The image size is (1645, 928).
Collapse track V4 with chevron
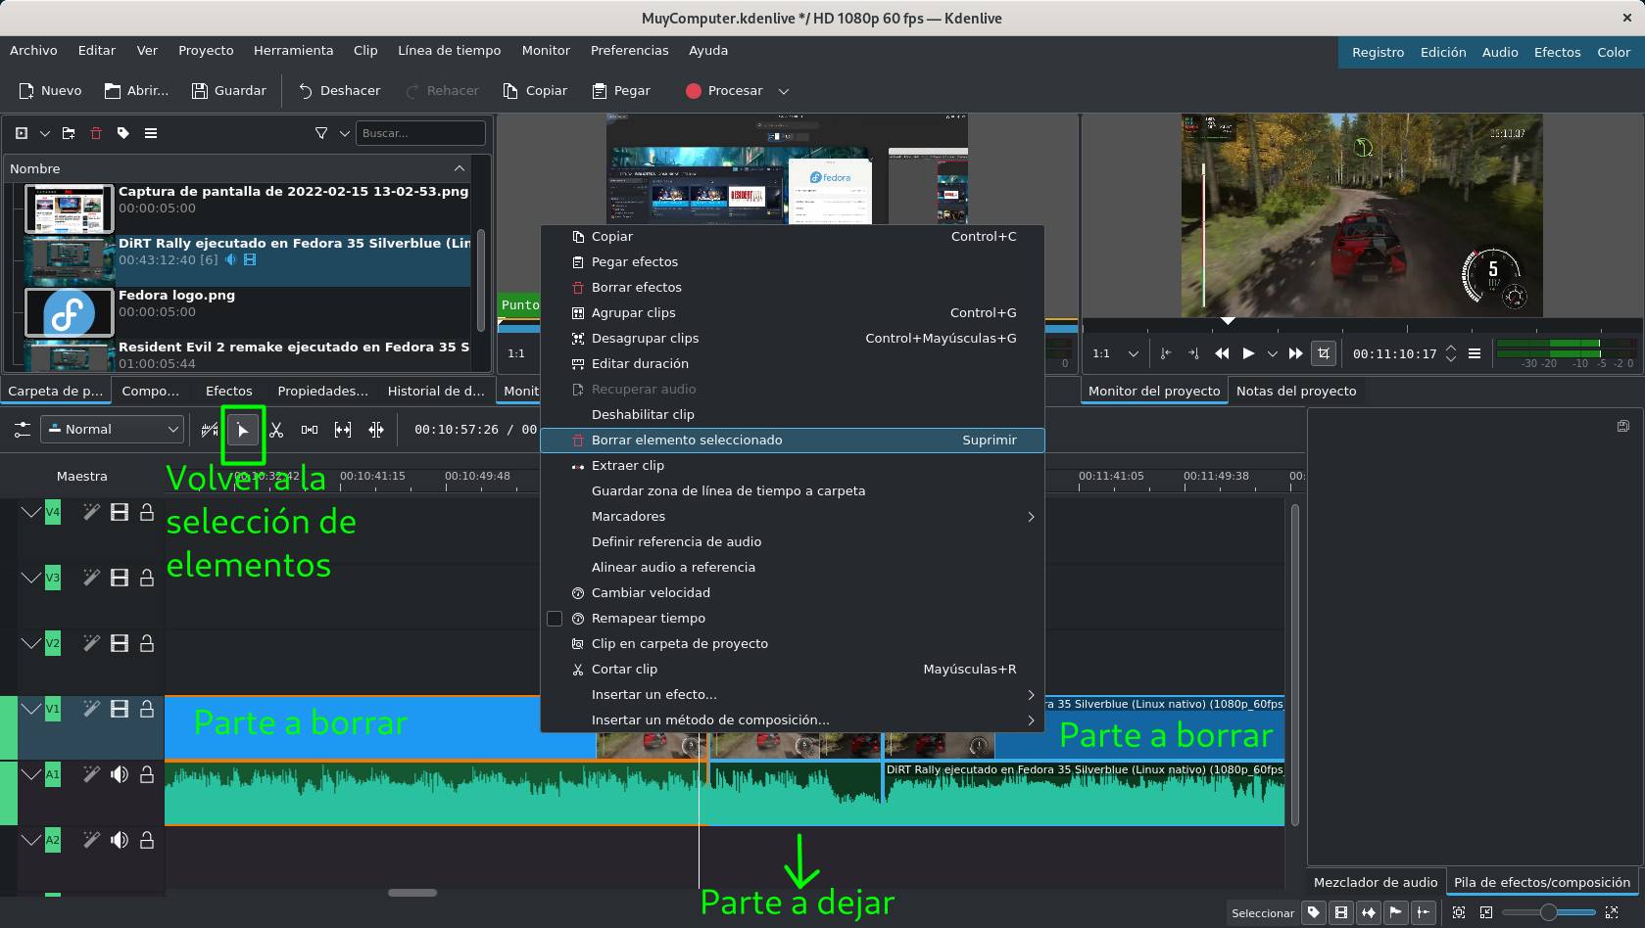[30, 512]
